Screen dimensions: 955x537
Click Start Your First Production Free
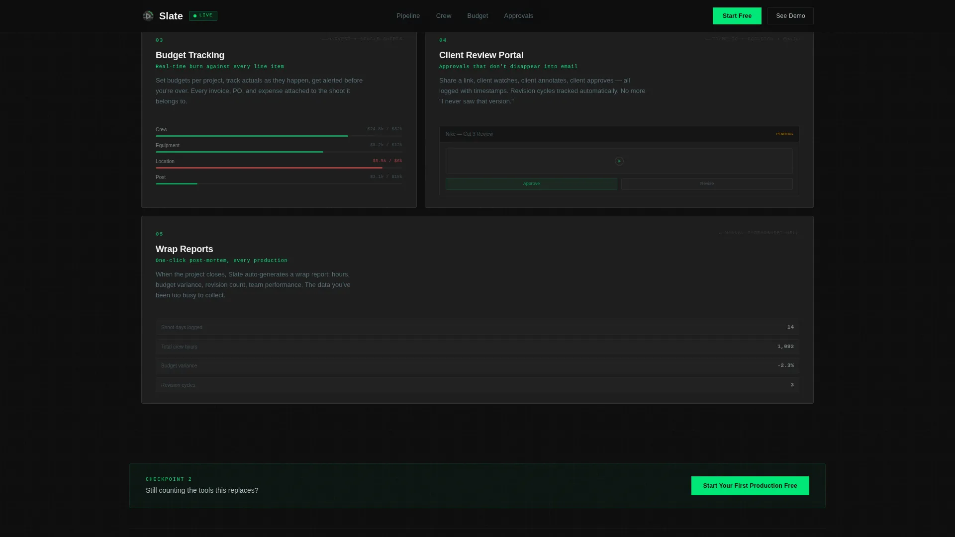(x=750, y=486)
